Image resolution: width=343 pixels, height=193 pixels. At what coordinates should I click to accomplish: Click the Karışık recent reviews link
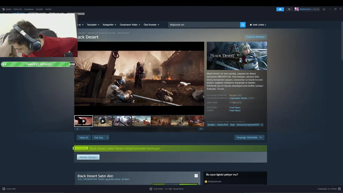233,95
